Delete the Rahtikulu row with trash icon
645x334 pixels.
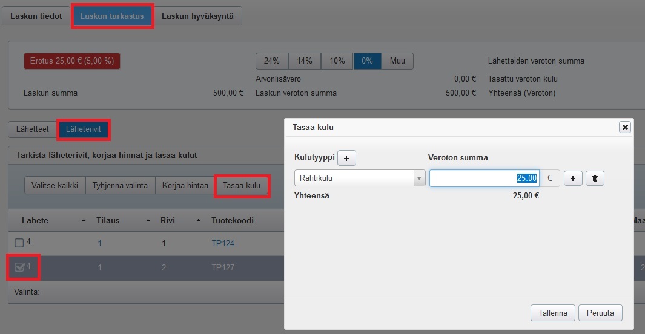pyautogui.click(x=595, y=178)
